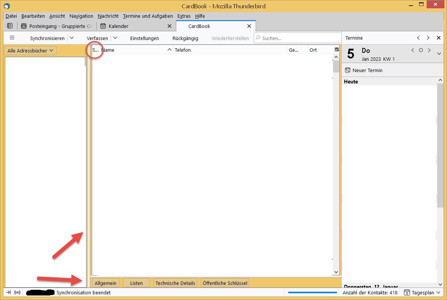This screenshot has width=447, height=300.
Task: Go to today using circle icon
Action: point(421,50)
